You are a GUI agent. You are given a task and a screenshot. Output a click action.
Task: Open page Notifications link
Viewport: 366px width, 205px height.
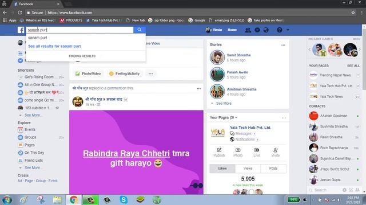244,140
